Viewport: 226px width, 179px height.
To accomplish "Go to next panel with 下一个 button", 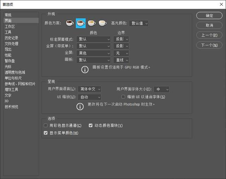I will tap(209, 45).
